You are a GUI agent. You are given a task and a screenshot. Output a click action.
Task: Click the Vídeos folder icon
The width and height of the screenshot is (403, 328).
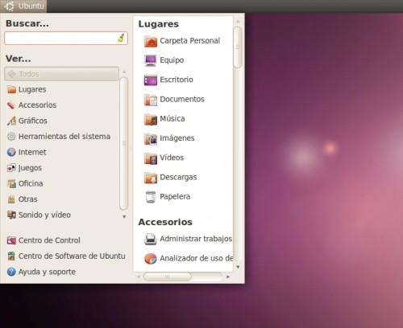click(x=151, y=158)
